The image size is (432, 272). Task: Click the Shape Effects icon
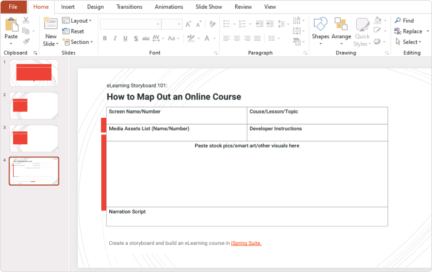(x=378, y=41)
